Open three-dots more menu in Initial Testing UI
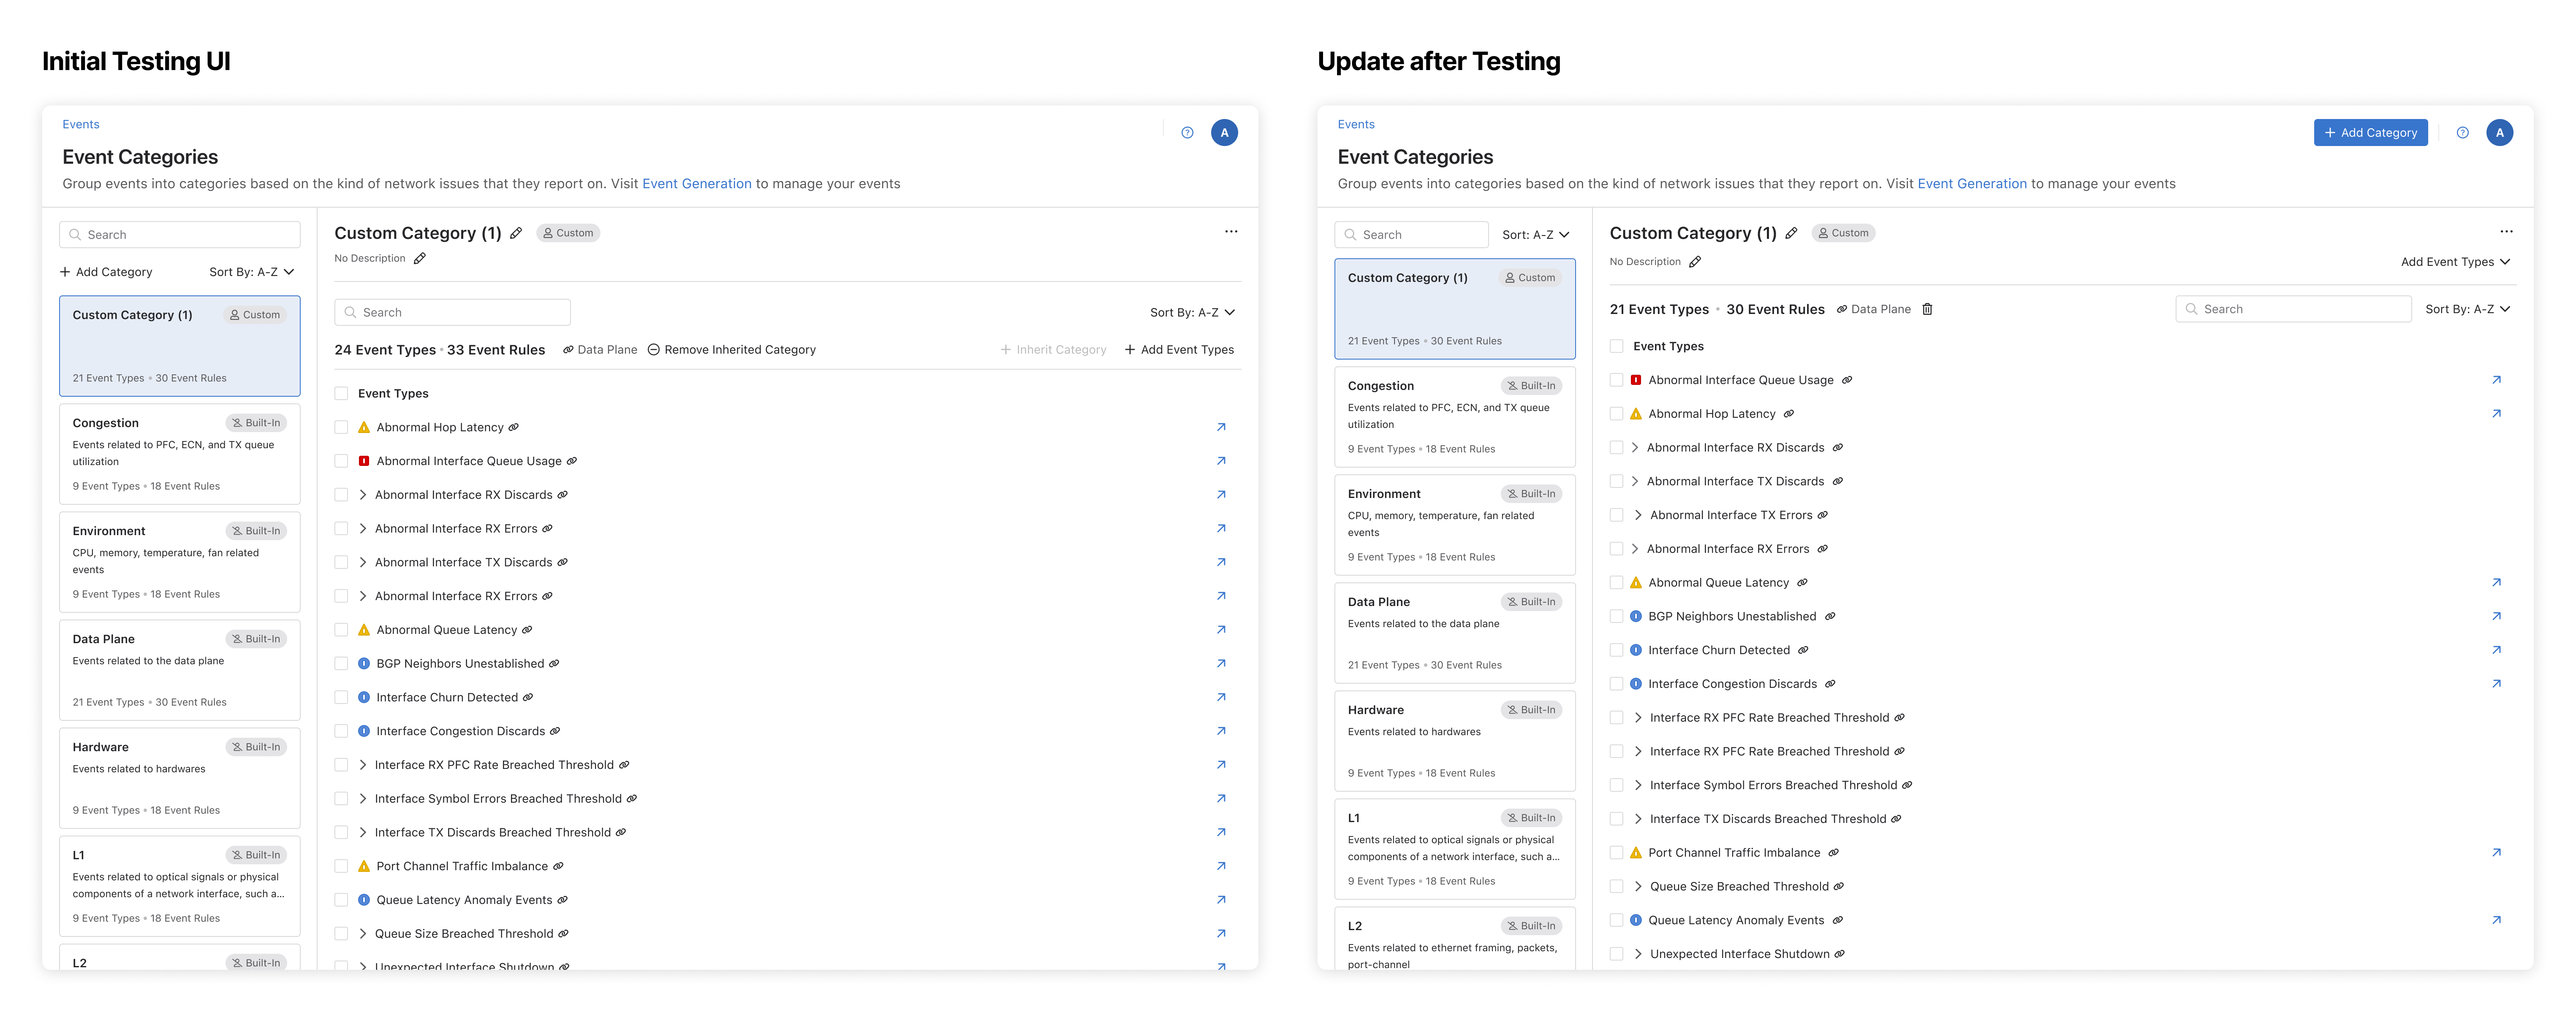2576x1012 pixels. [x=1231, y=232]
